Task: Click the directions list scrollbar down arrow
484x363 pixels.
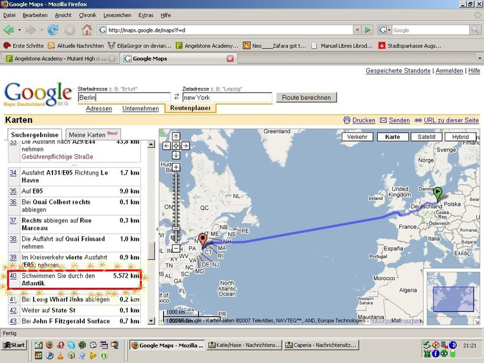Action: (x=151, y=321)
